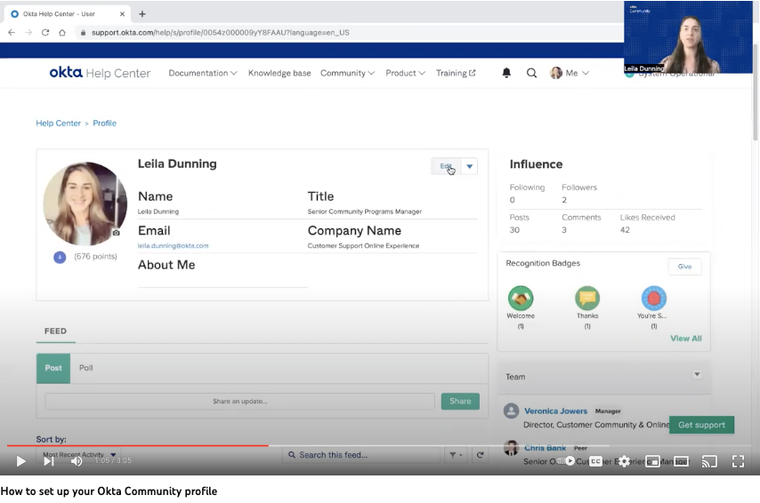Mute the video volume

(77, 461)
